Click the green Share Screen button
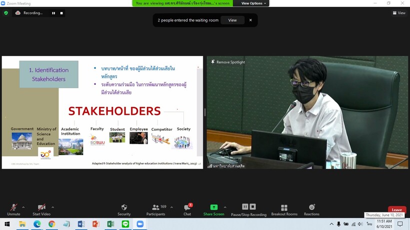 tap(213, 210)
